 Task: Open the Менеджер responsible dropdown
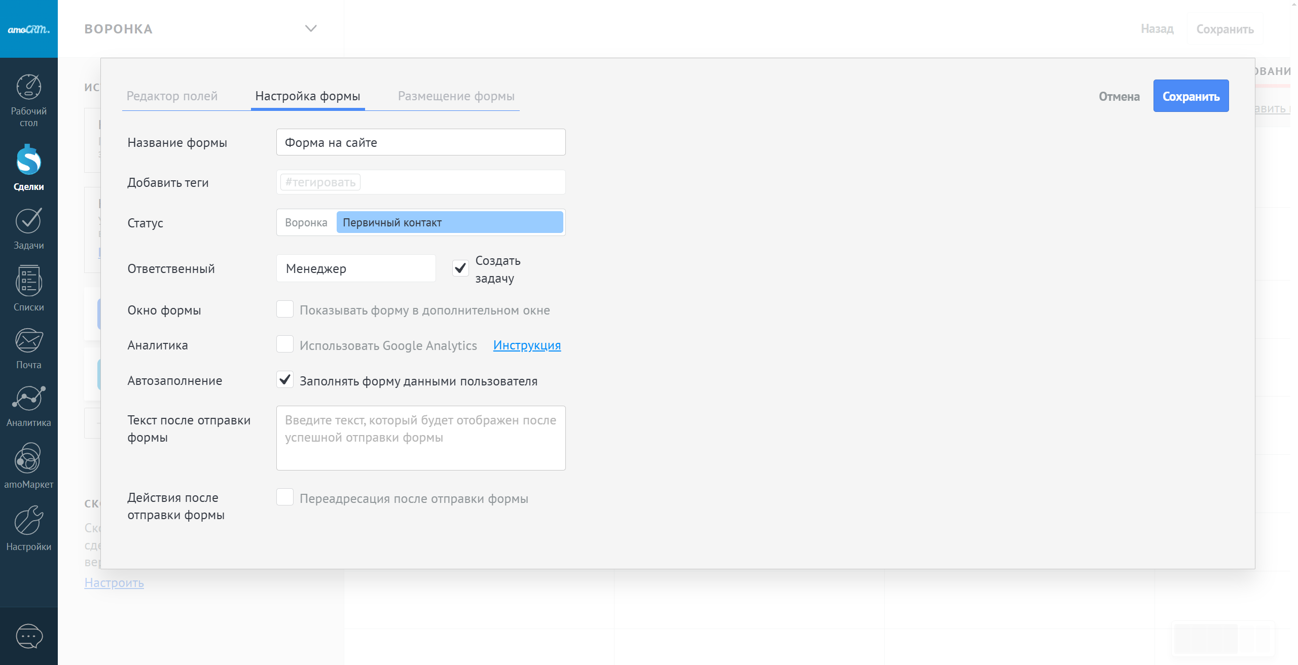(x=356, y=268)
